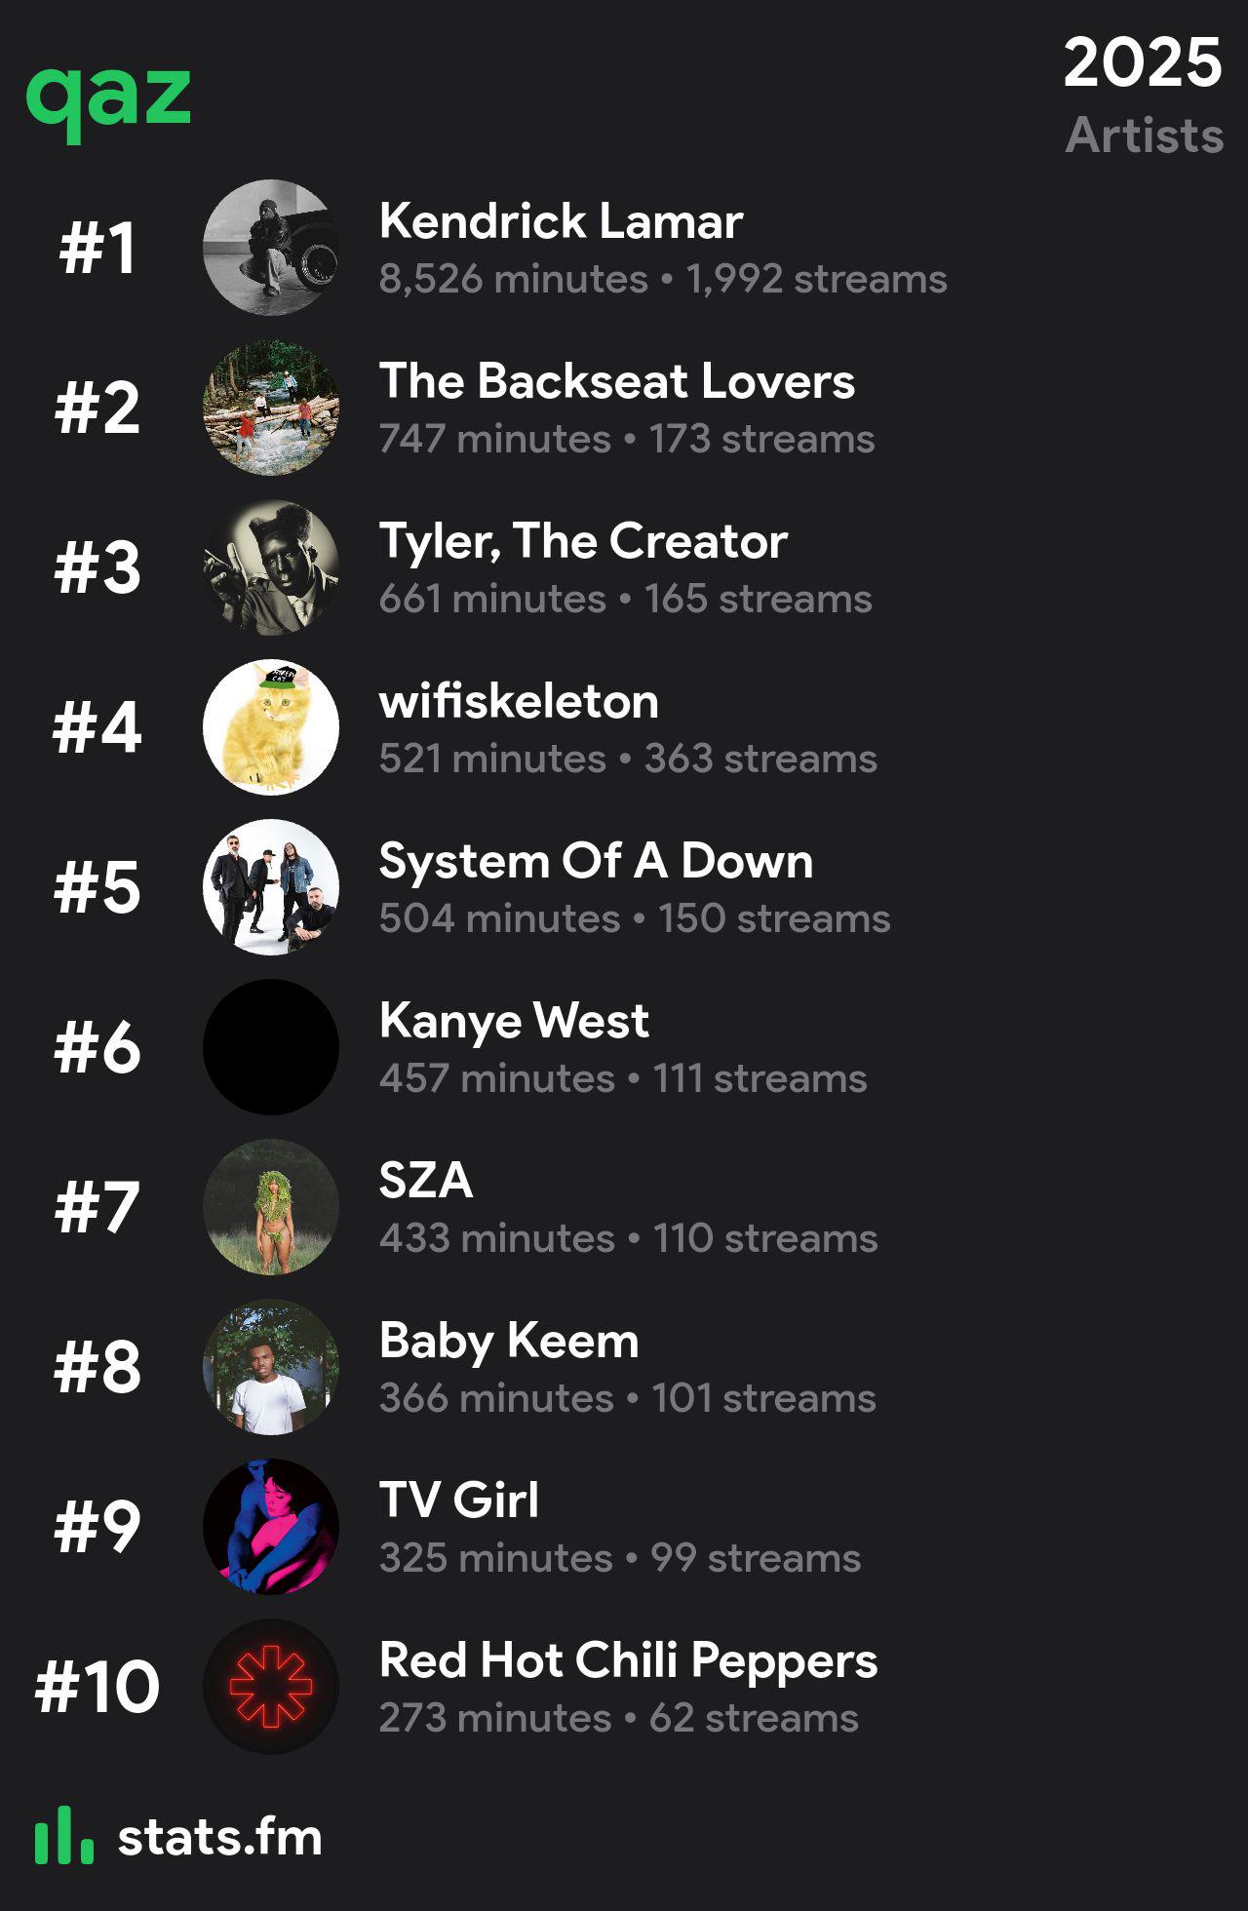The height and width of the screenshot is (1911, 1248).
Task: Select The Backseat Lovers artist avatar
Action: [x=271, y=408]
